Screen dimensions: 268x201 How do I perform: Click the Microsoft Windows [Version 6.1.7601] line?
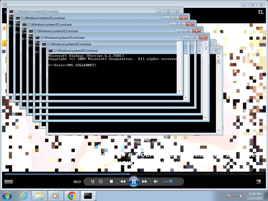[x=86, y=56]
